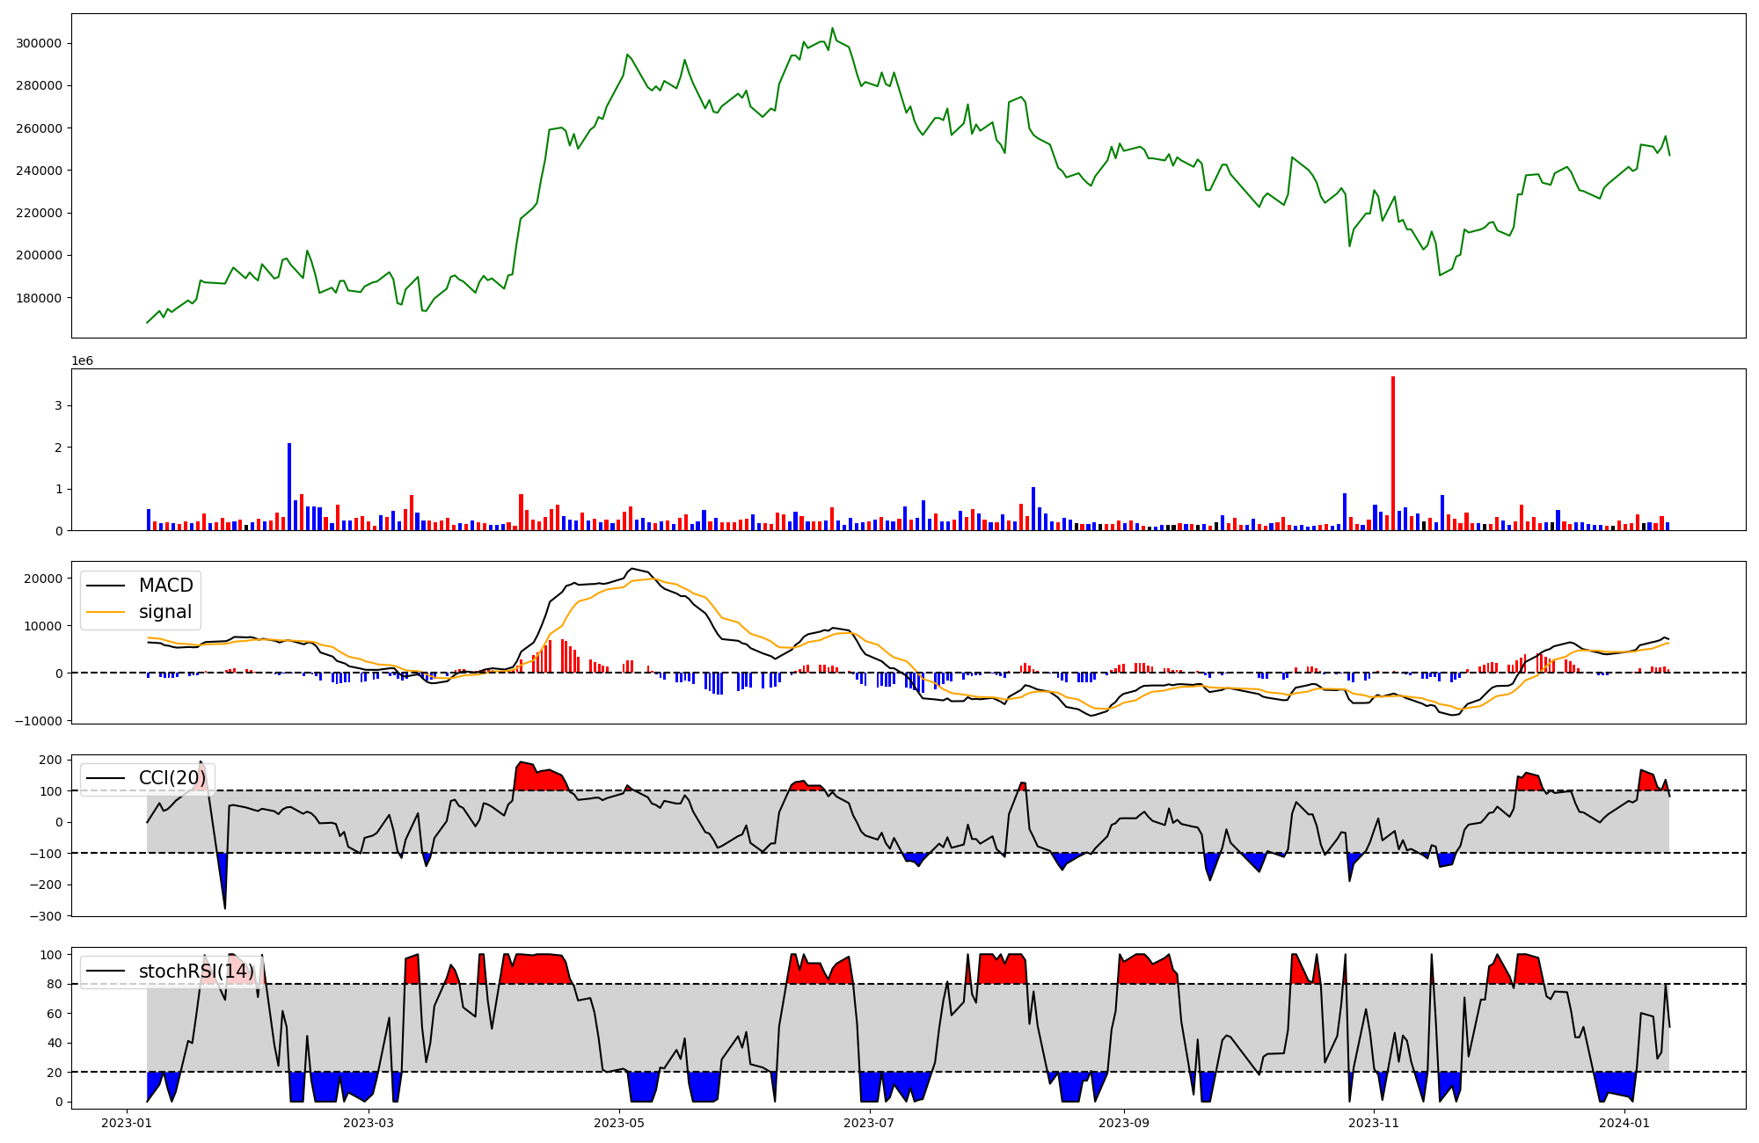The image size is (1759, 1143).
Task: Click the orange signal line legend swatch
Action: [106, 613]
